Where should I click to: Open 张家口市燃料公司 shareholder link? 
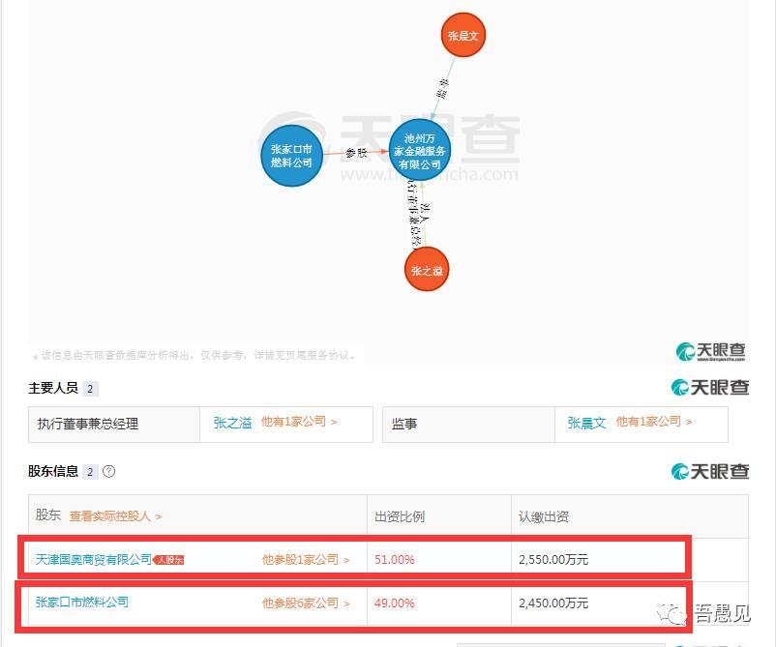(82, 602)
